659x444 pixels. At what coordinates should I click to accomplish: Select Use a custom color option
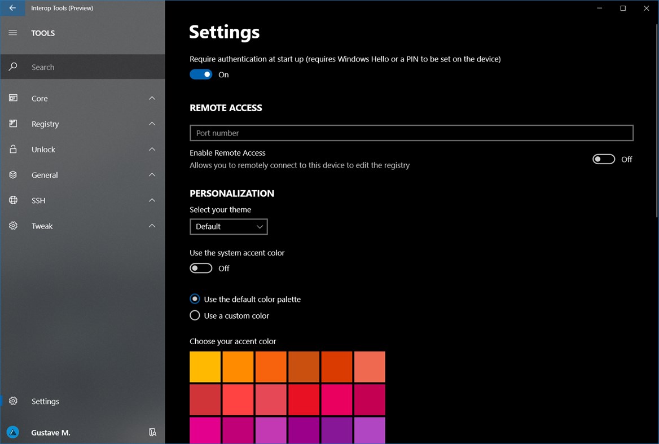[195, 315]
